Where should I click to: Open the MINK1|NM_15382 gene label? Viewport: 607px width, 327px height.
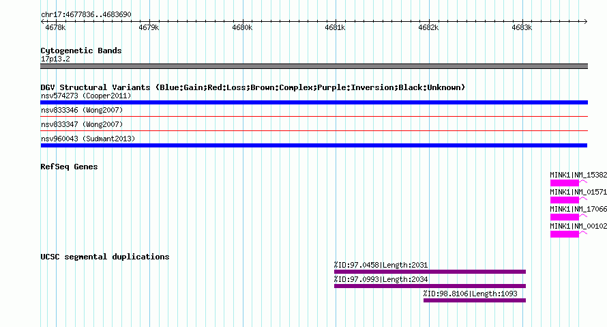pos(578,175)
